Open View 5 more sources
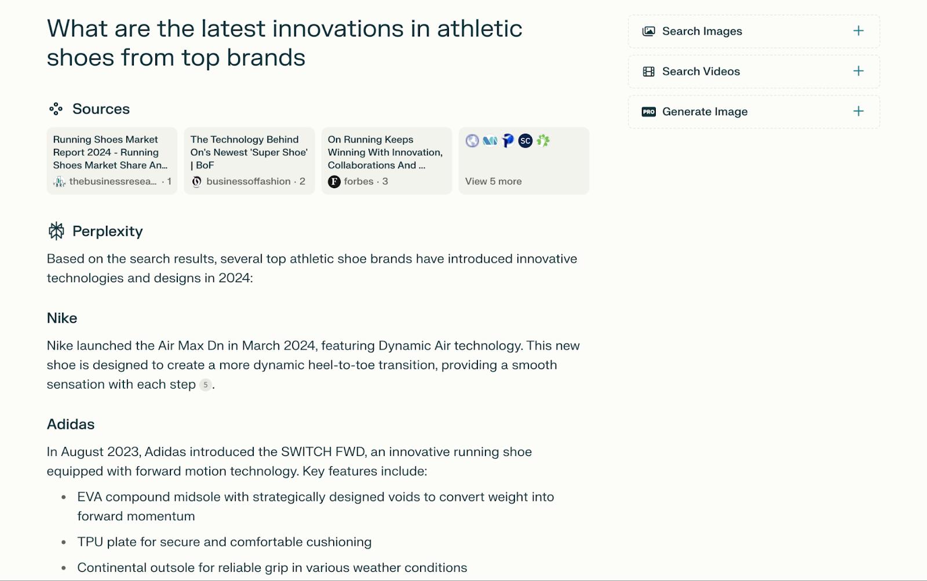The width and height of the screenshot is (927, 581). pos(493,181)
